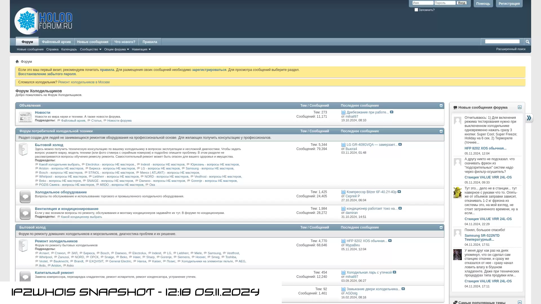Screen dimensions: 541x304
Task: Click the search magnifier button
Action: coord(527,42)
